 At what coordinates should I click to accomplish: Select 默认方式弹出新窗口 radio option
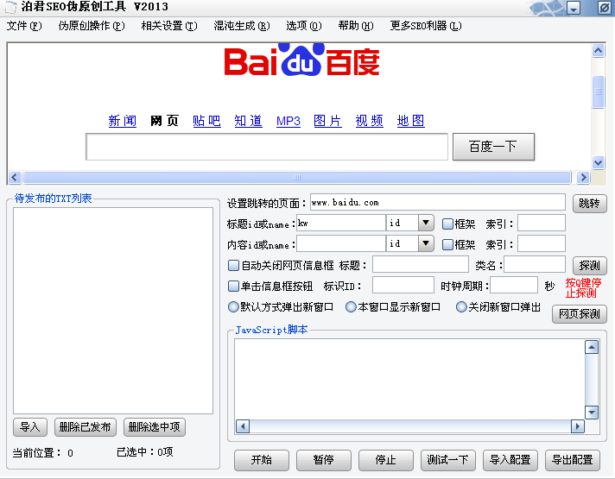coord(233,306)
